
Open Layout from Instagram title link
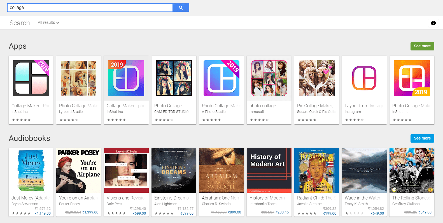pyautogui.click(x=364, y=106)
